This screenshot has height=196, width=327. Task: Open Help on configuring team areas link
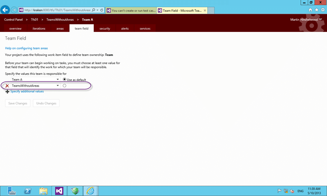point(27,48)
